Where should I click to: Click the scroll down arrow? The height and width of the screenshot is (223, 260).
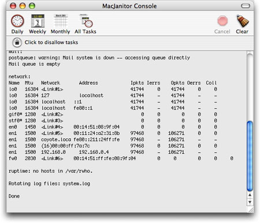[x=250, y=202]
